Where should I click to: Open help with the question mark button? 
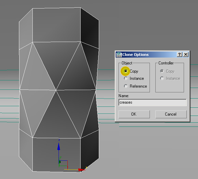click(180, 55)
